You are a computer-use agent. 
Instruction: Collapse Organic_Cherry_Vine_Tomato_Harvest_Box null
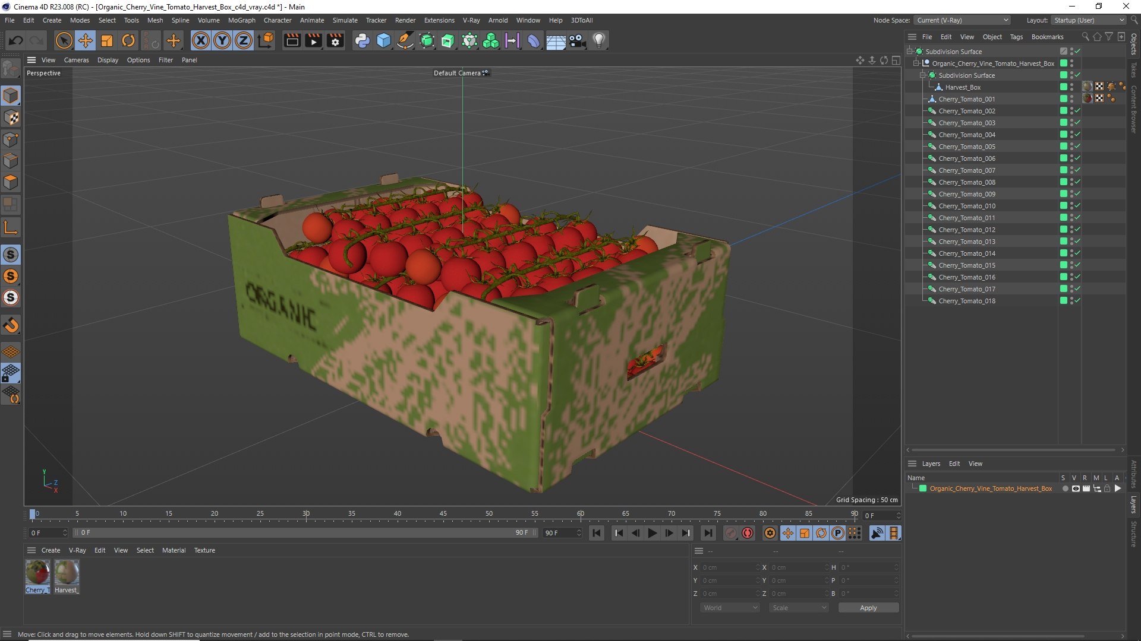pyautogui.click(x=916, y=64)
